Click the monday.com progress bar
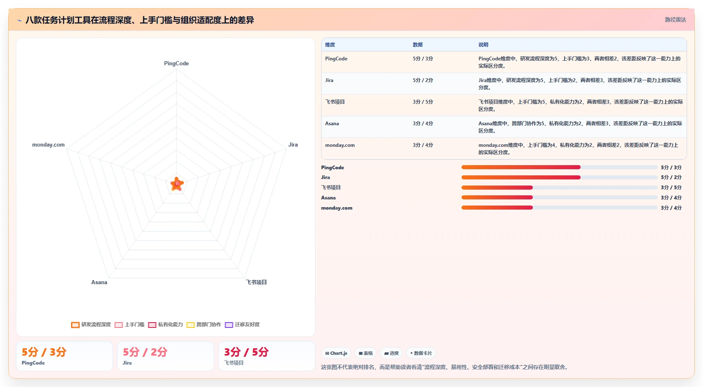 [x=559, y=208]
